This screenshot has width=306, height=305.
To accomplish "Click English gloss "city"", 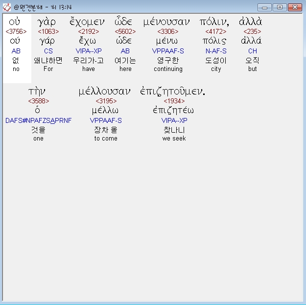I will 216,69.
